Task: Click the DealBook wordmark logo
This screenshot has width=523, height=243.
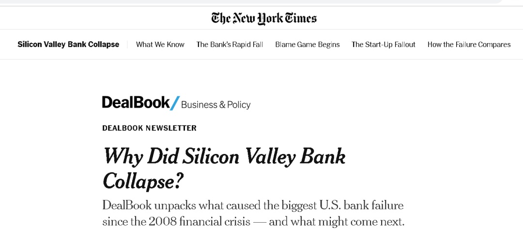Action: point(136,103)
